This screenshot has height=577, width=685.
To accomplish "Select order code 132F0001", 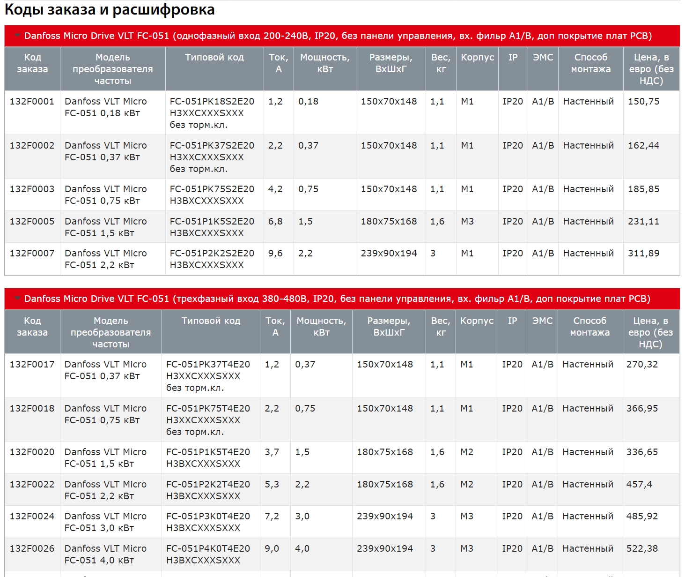I will (32, 101).
